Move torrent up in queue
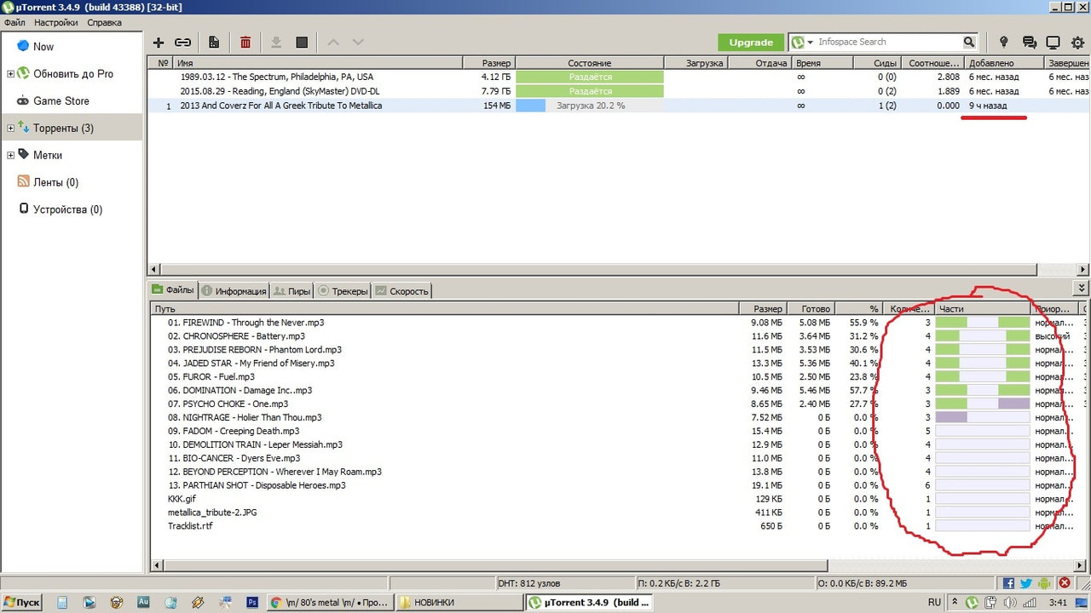 point(333,42)
